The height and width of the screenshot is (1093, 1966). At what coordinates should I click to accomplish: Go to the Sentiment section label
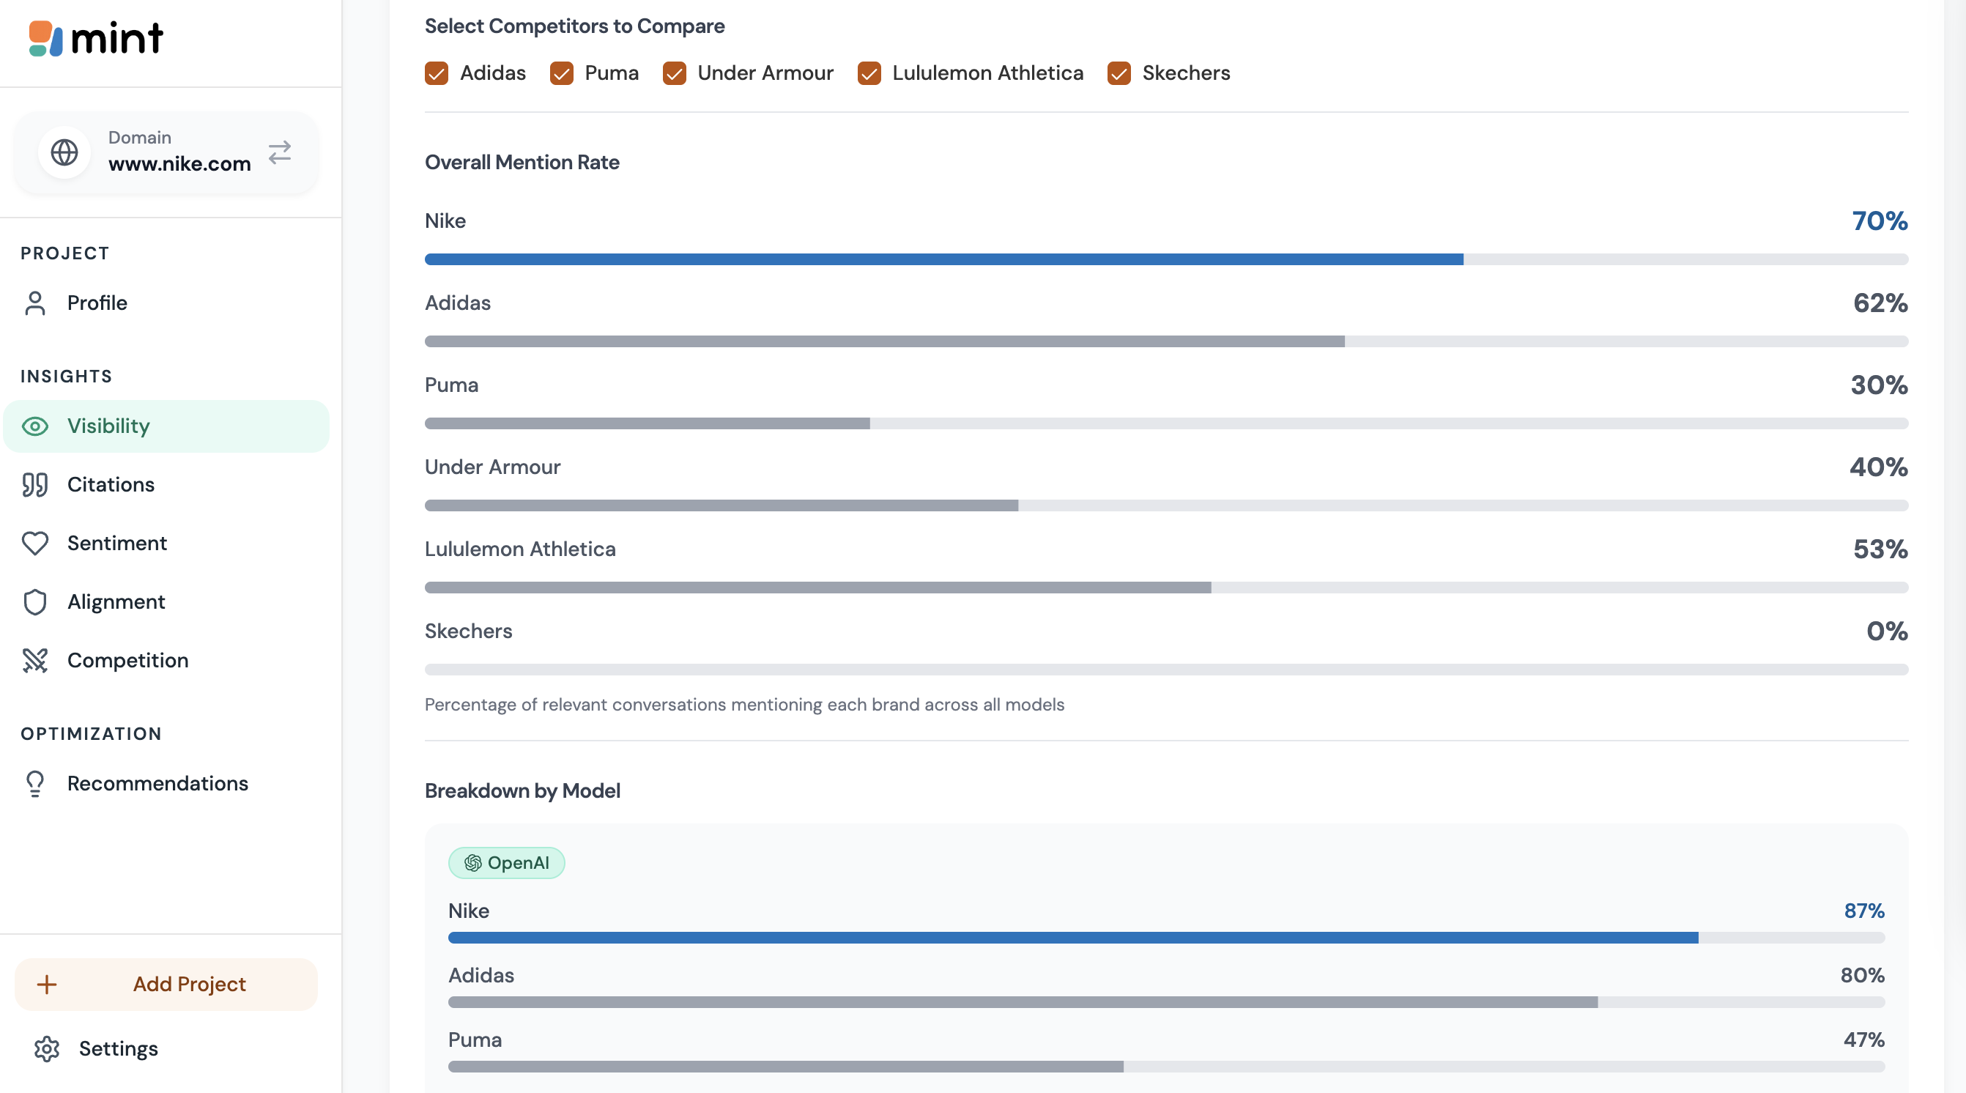pos(116,544)
